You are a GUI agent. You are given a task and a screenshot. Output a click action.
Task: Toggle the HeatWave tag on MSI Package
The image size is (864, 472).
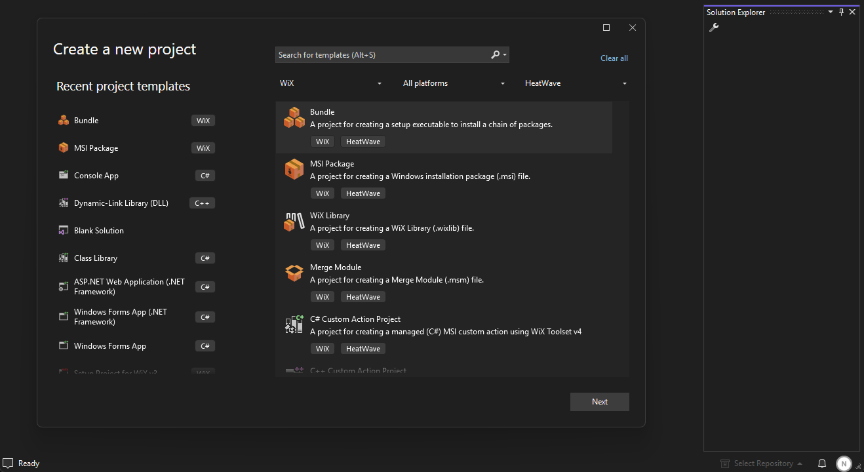pyautogui.click(x=363, y=193)
